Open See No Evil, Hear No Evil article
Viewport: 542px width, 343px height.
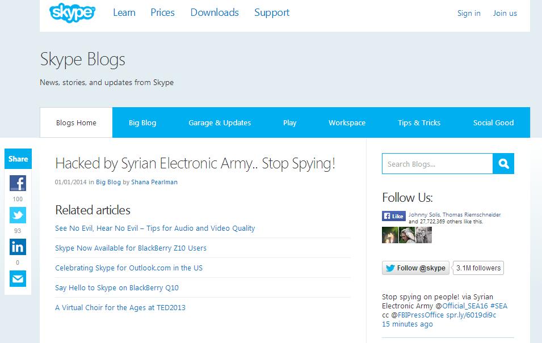pos(155,228)
